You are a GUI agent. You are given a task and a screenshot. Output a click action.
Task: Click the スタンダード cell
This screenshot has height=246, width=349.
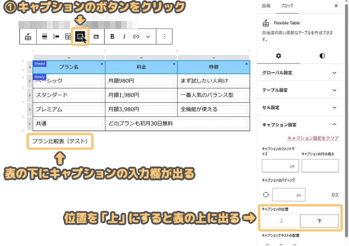[x=69, y=95]
